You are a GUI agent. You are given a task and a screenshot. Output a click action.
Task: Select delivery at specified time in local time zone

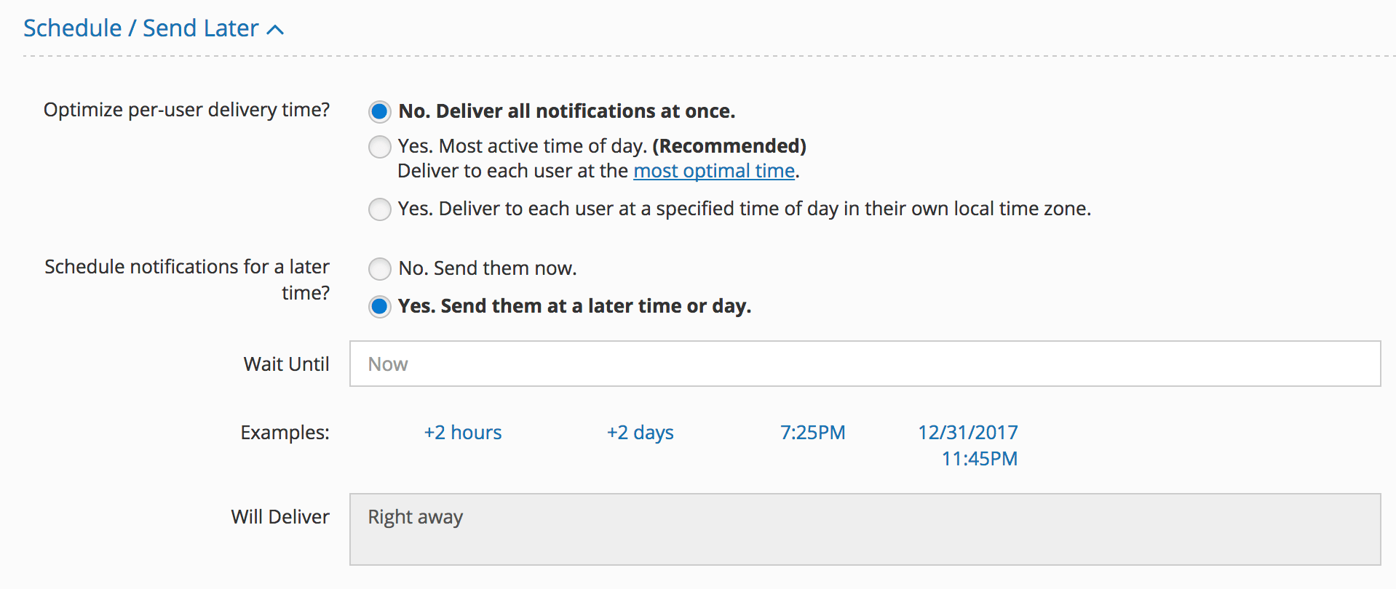[x=379, y=209]
